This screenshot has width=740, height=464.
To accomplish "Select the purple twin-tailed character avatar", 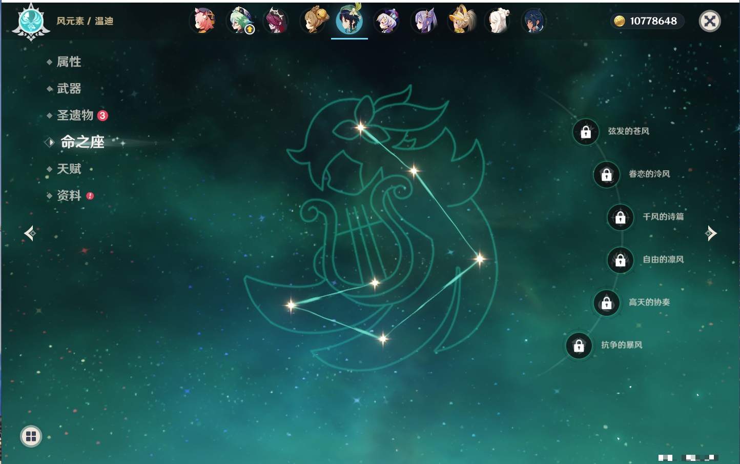I will point(424,21).
